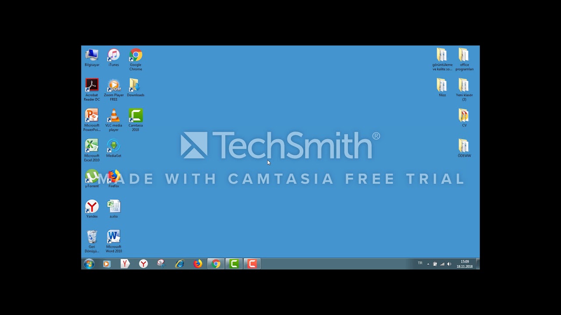Select the ÖDEWW folder

pos(464,148)
